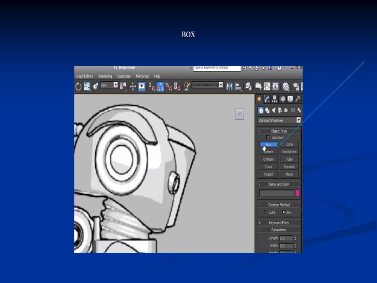377x283 pixels.
Task: Toggle keyboard shortcut override icon
Action: 141,86
